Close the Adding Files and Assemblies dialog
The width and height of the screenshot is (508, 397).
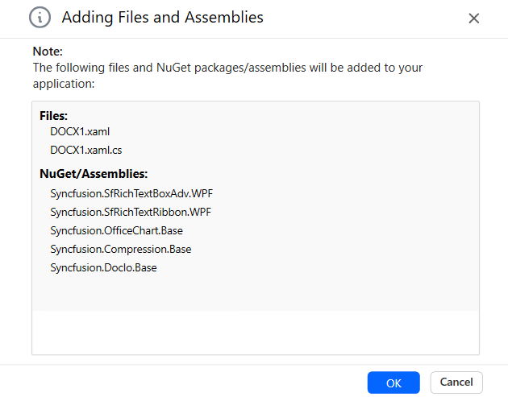[473, 19]
